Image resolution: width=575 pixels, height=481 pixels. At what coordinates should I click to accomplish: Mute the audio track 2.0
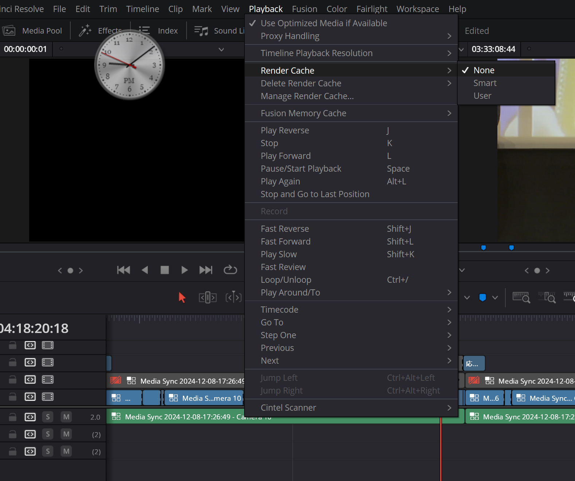(x=66, y=417)
